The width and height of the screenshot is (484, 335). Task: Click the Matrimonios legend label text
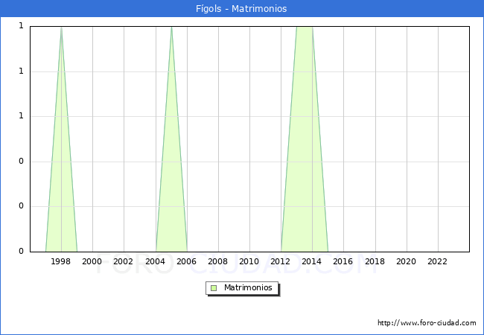(x=249, y=288)
